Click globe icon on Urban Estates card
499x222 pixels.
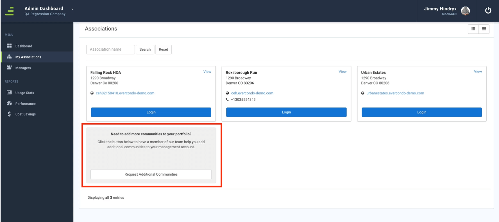363,93
